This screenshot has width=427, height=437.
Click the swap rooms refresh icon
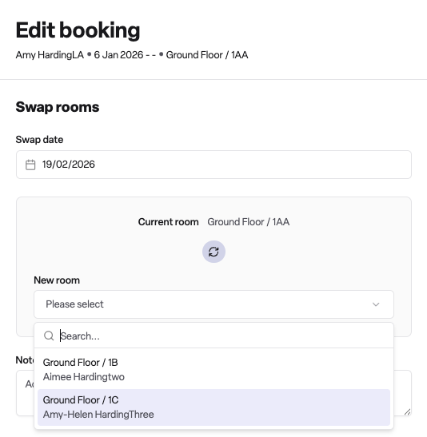[213, 252]
